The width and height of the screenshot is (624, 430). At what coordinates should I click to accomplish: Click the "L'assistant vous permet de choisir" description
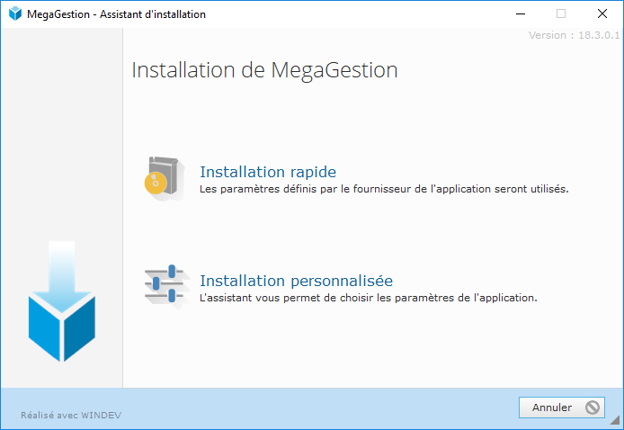point(369,298)
